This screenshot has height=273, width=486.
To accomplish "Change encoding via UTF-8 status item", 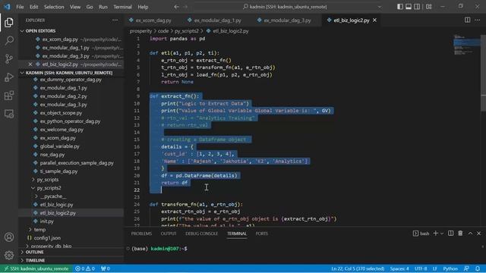I will 421,268.
